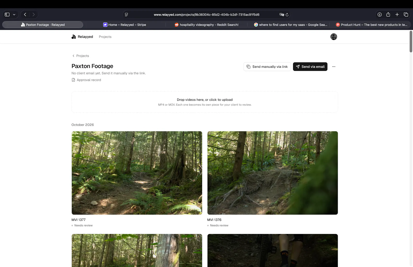
Task: Open the page reader/menu icon in address bar
Action: point(126,15)
